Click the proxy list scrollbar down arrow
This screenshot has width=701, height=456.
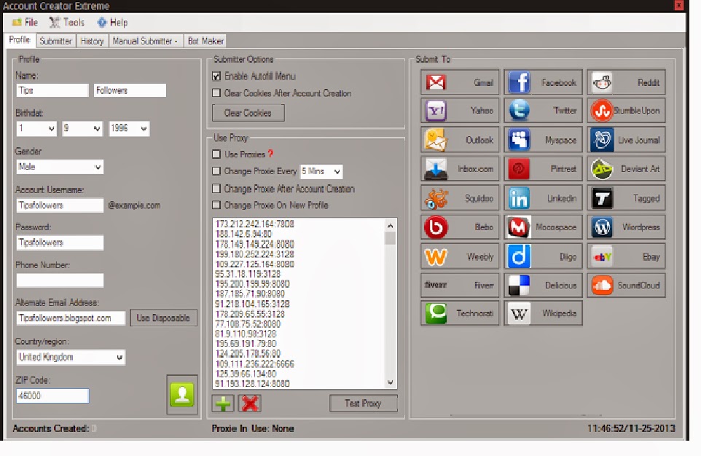coord(391,382)
